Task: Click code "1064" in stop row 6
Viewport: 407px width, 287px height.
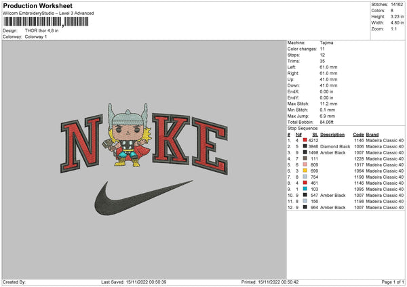Action: 359,171
